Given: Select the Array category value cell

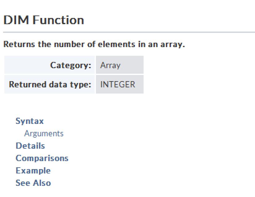Looking at the screenshot, I should 119,65.
